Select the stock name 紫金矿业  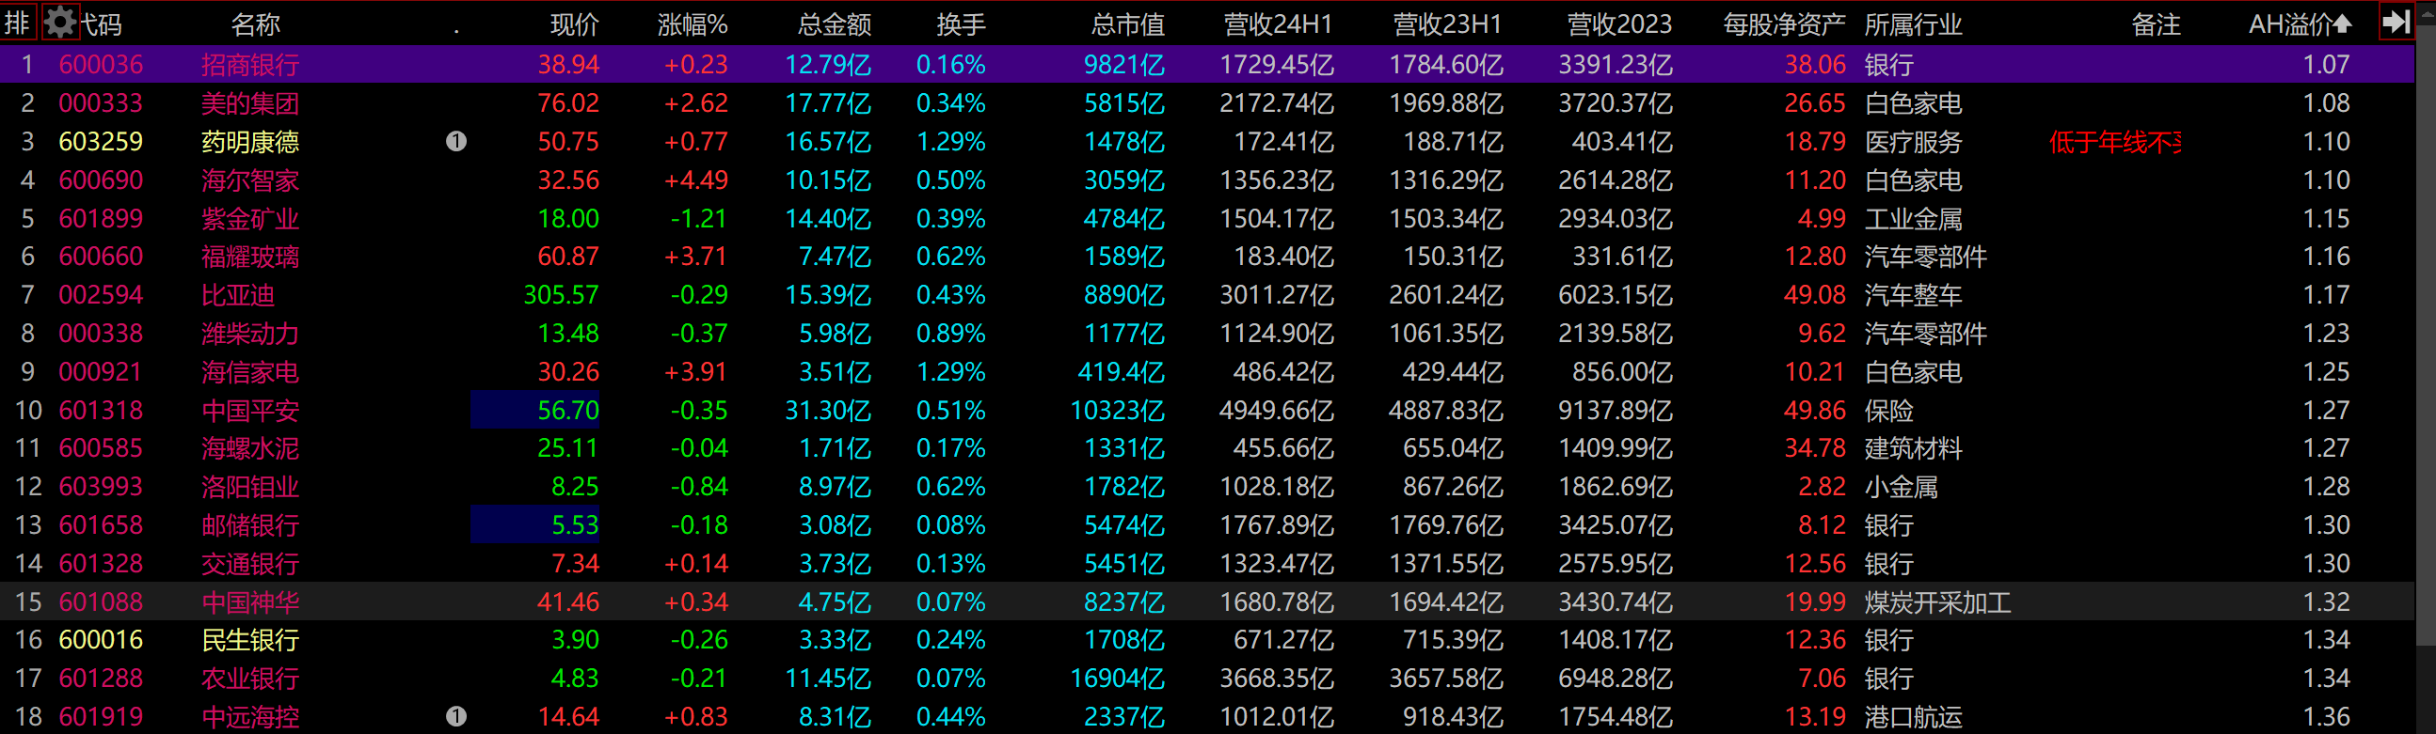click(249, 218)
